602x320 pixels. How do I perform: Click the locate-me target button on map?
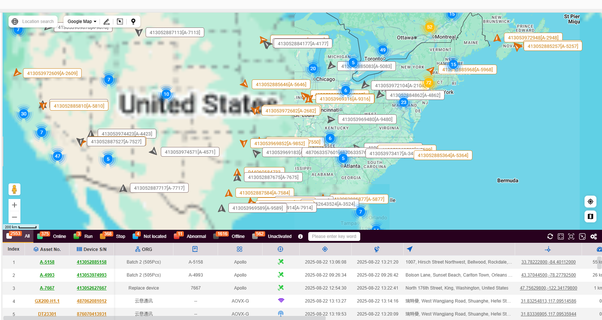(x=590, y=202)
